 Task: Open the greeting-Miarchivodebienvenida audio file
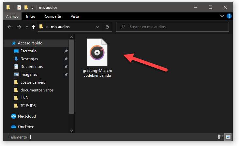tap(97, 58)
